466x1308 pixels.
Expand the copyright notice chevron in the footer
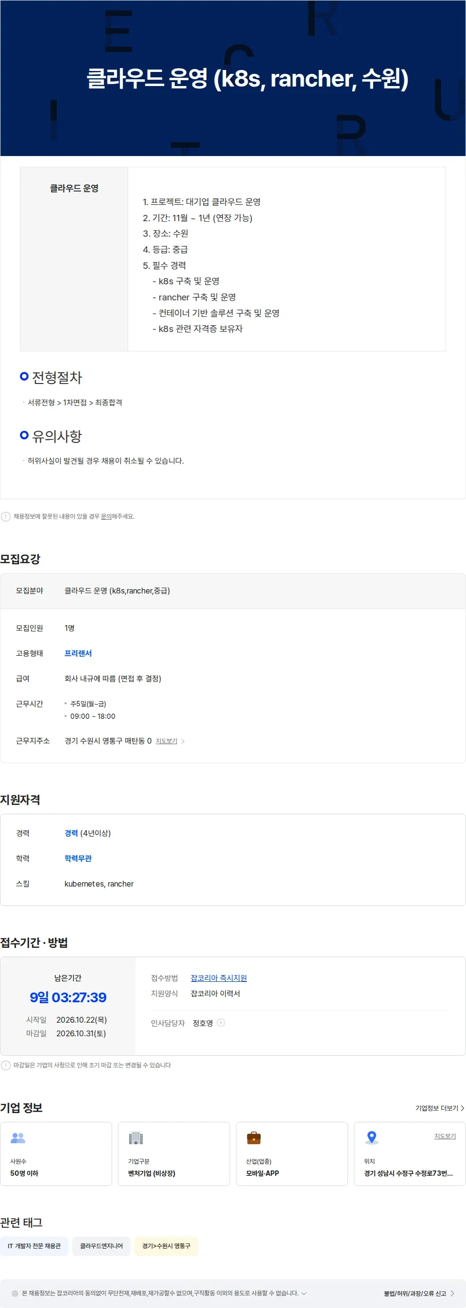(x=304, y=1293)
